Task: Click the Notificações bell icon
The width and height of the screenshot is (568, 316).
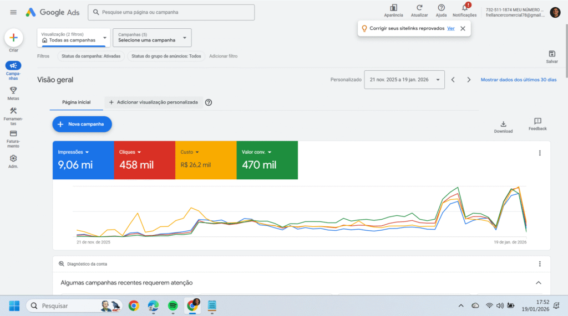Action: pyautogui.click(x=465, y=8)
